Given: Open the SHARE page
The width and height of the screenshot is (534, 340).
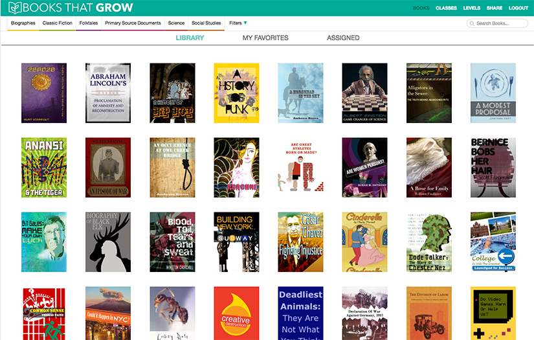Looking at the screenshot, I should pos(495,8).
